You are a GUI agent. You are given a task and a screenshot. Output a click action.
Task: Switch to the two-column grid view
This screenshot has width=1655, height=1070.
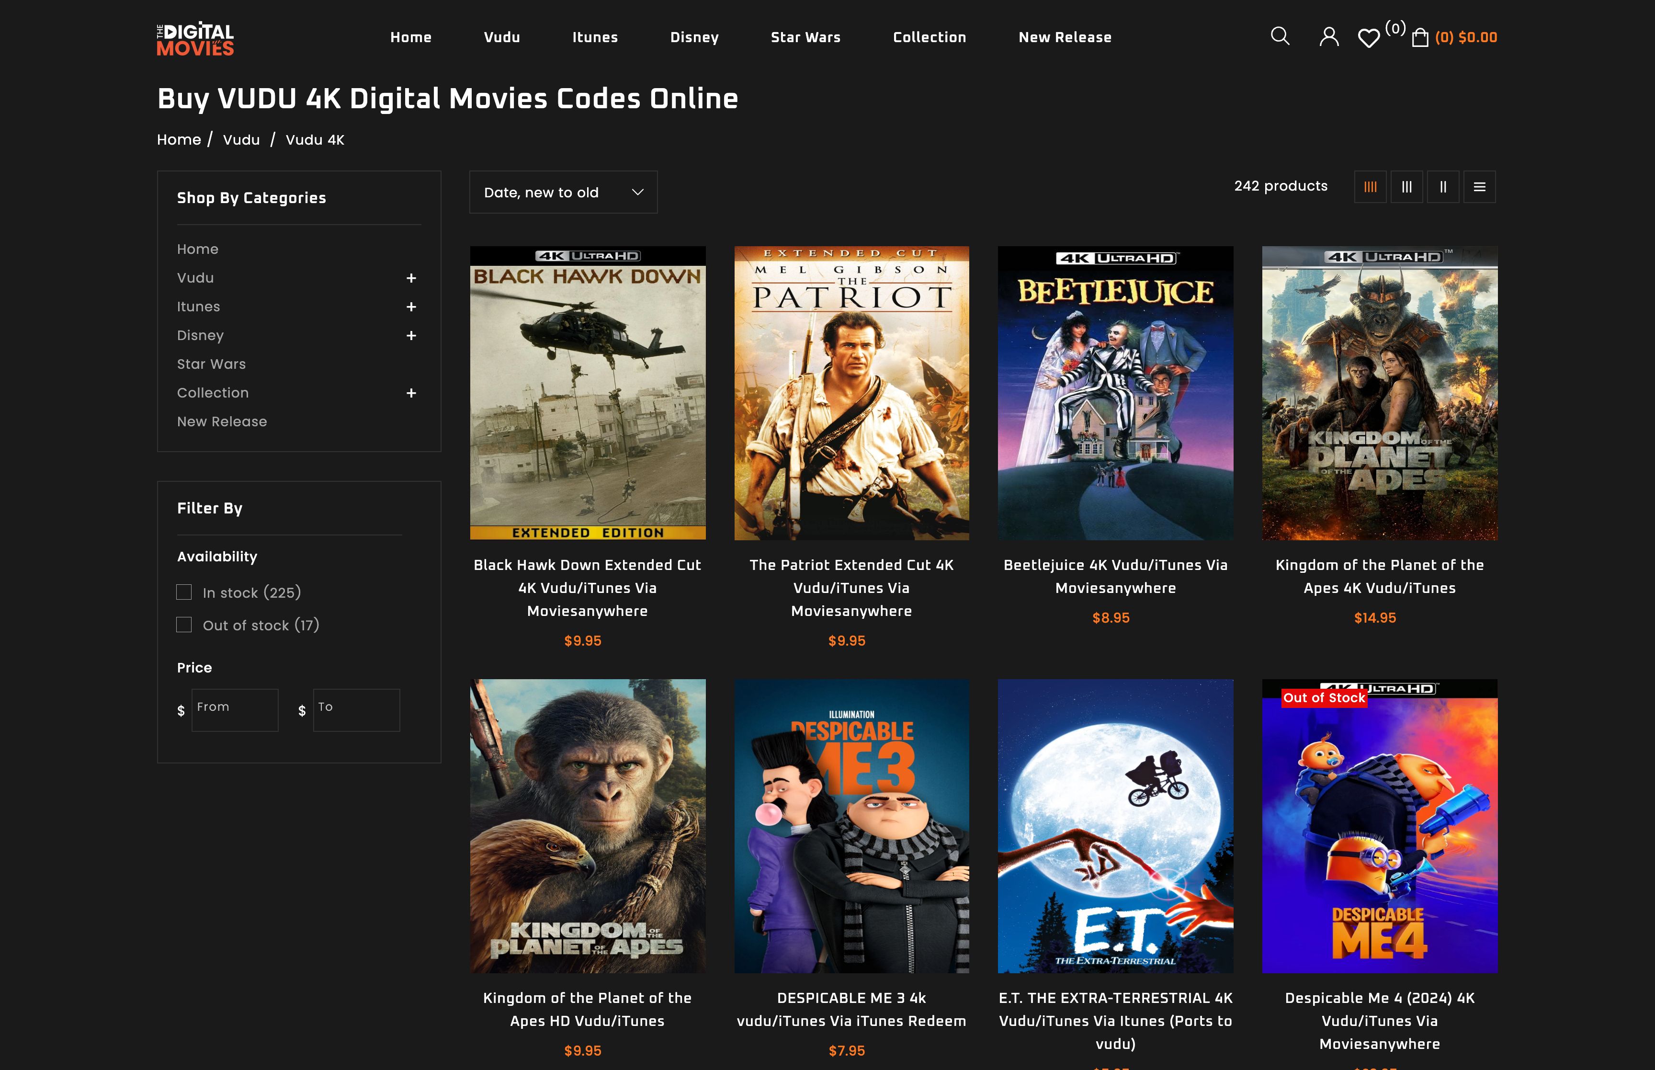(1444, 186)
